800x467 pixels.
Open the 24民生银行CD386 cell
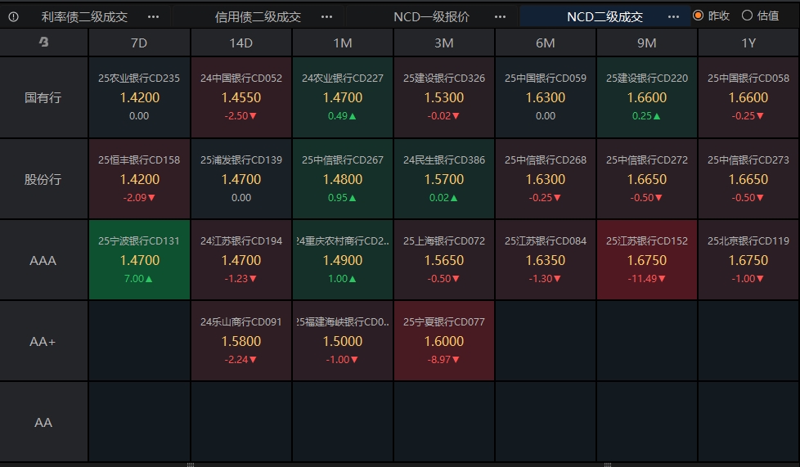click(444, 179)
